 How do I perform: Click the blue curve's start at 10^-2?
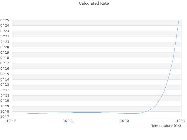(x=12, y=114)
